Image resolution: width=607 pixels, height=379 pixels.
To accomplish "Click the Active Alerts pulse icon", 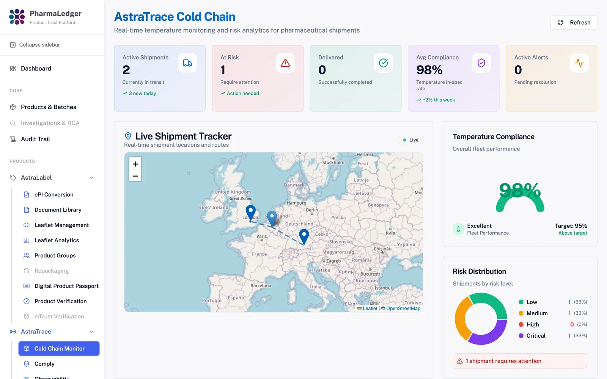I will click(579, 63).
